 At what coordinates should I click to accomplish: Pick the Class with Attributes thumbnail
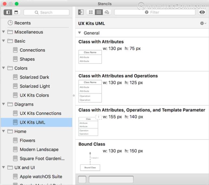[x=90, y=57]
